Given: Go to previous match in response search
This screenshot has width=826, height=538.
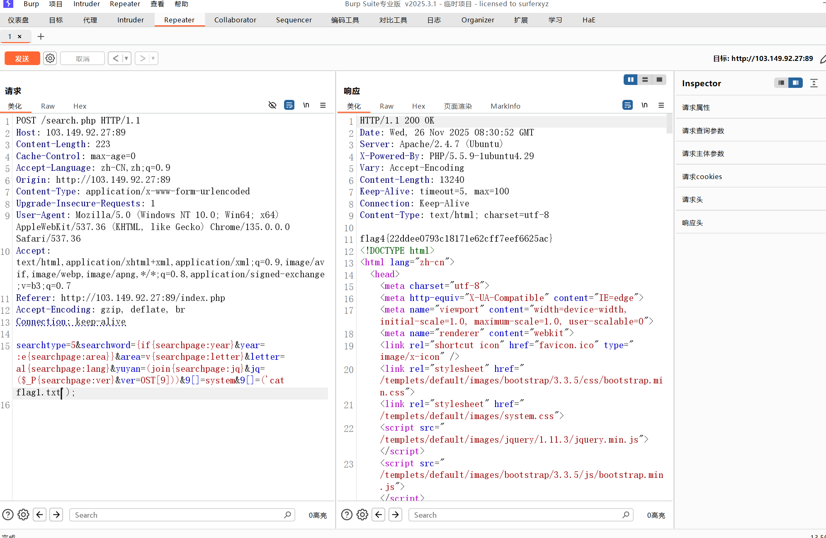Looking at the screenshot, I should (x=379, y=515).
